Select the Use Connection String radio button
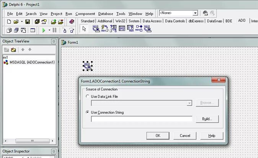Viewport: 258px width, 158px height. [87, 112]
